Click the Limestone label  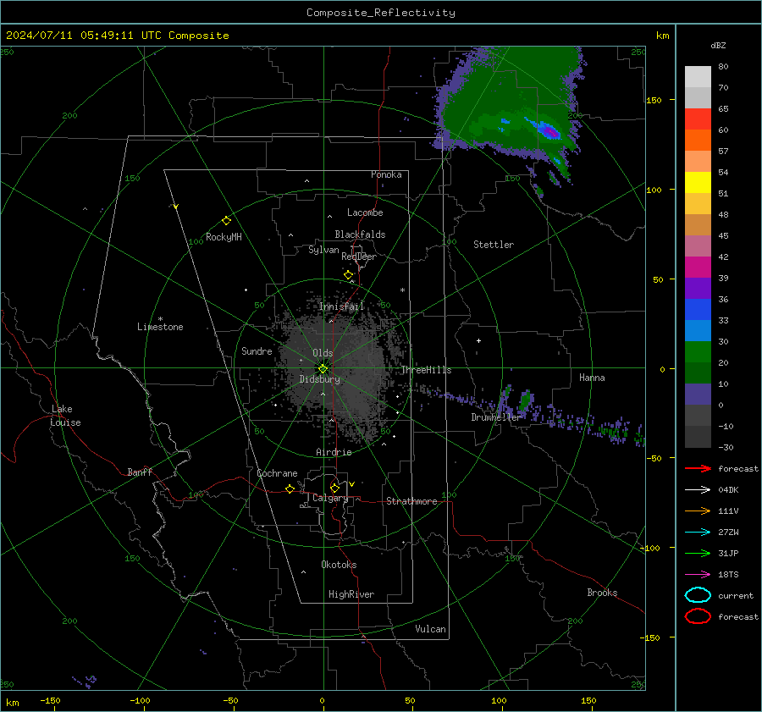(160, 327)
